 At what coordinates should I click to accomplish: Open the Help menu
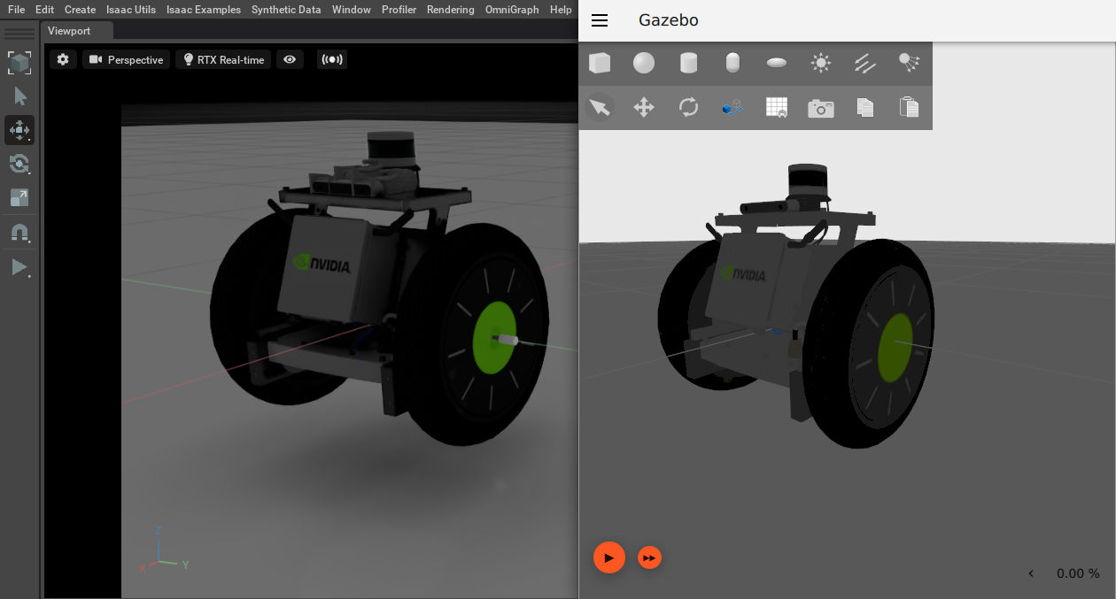[x=561, y=10]
